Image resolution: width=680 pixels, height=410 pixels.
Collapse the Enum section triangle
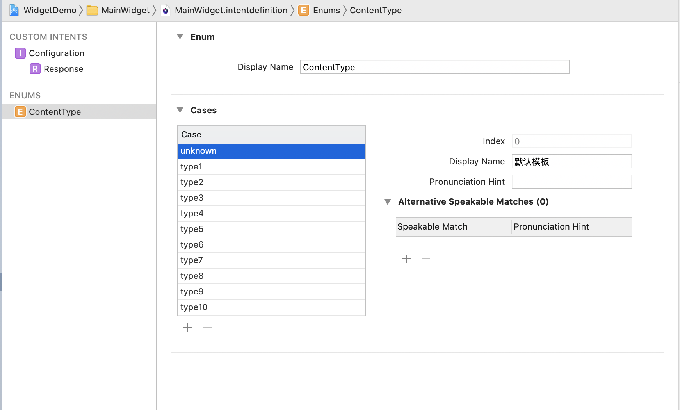point(180,36)
